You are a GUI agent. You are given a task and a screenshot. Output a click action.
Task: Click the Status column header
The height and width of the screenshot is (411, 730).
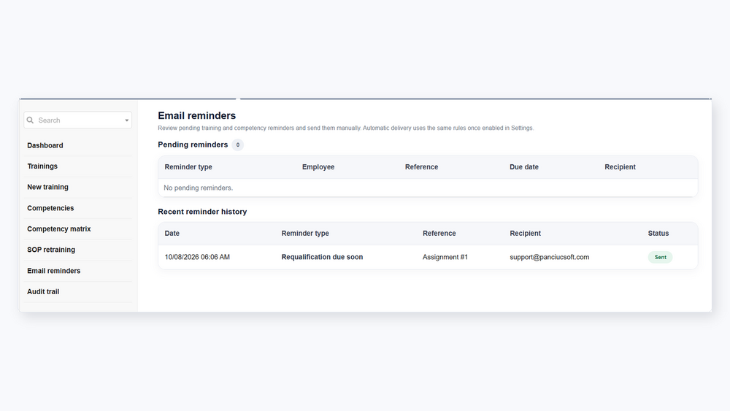pos(658,233)
